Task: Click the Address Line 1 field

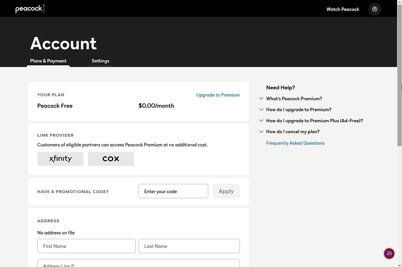Action: [139, 264]
